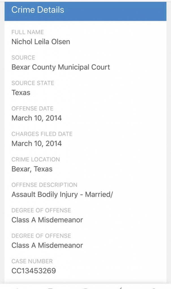Select case number CC13453269
The height and width of the screenshot is (289, 171).
click(x=34, y=271)
